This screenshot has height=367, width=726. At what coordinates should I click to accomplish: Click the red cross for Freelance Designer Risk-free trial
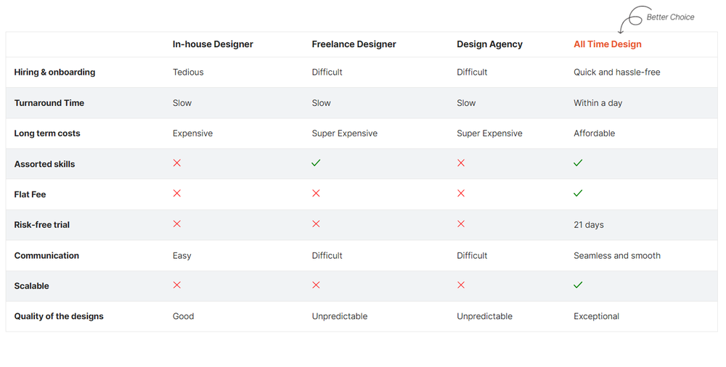[316, 224]
